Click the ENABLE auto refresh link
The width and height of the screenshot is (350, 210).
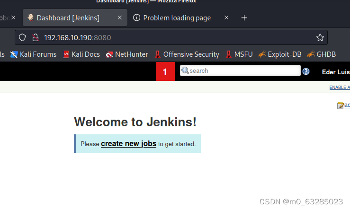click(x=340, y=87)
